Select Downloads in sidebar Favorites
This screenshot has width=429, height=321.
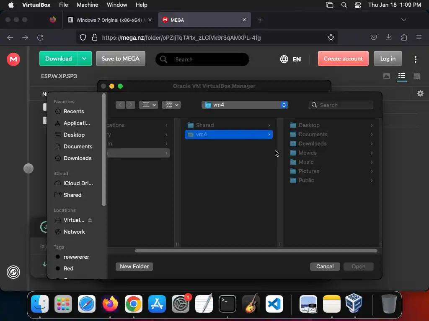(78, 158)
